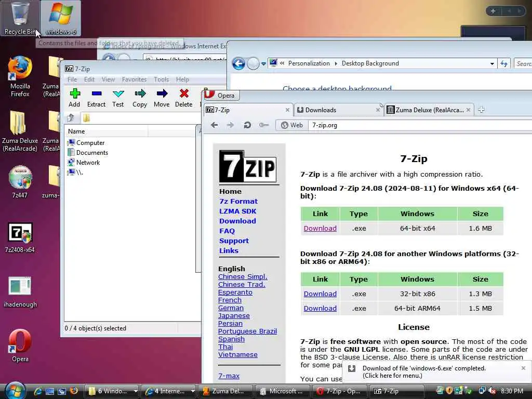The width and height of the screenshot is (532, 399).
Task: Expand the 4 Interne... taskbar group arrow
Action: tap(192, 391)
